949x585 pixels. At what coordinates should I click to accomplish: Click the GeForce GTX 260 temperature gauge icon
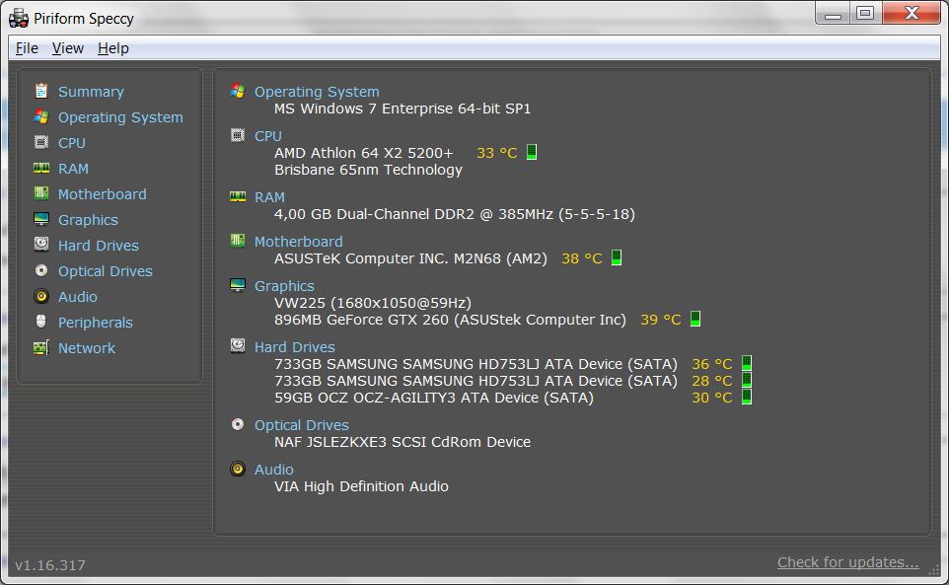coord(695,319)
